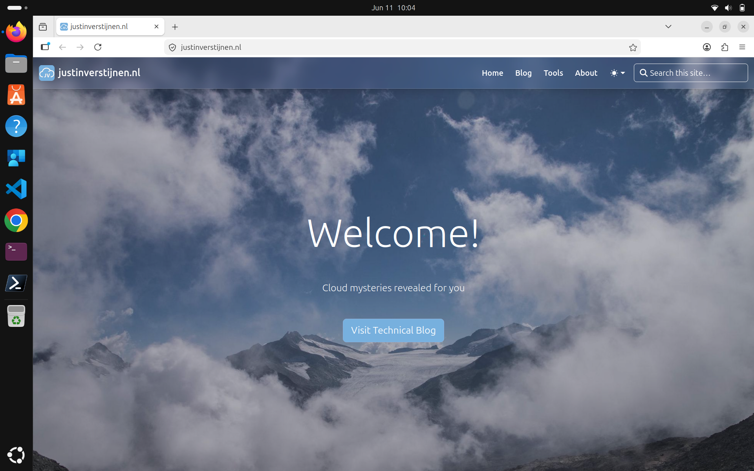The height and width of the screenshot is (471, 754).
Task: Open the clock Jun 11 10:04 calendar
Action: pyautogui.click(x=393, y=8)
